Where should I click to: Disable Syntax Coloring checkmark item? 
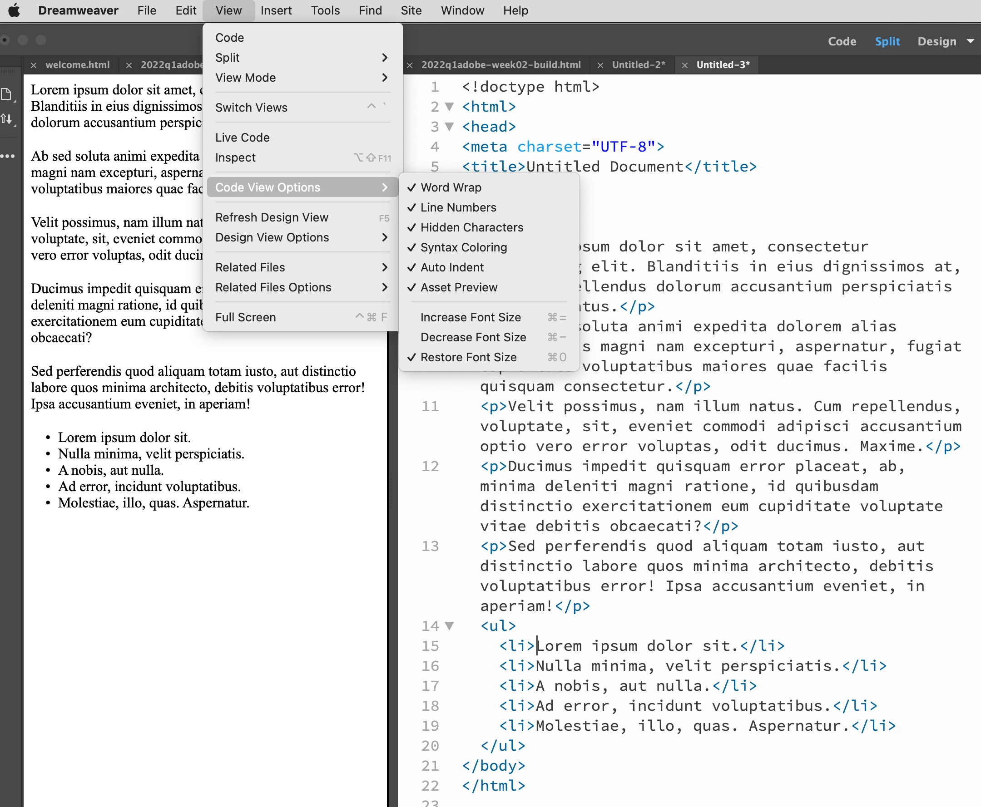point(463,247)
